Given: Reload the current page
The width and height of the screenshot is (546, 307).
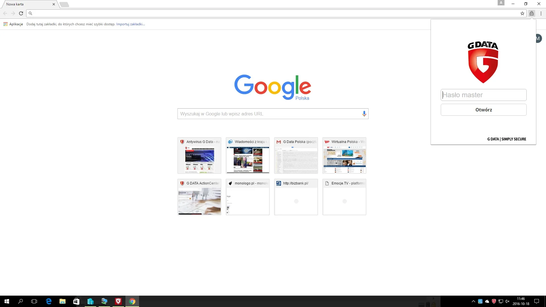Looking at the screenshot, I should pos(21,13).
